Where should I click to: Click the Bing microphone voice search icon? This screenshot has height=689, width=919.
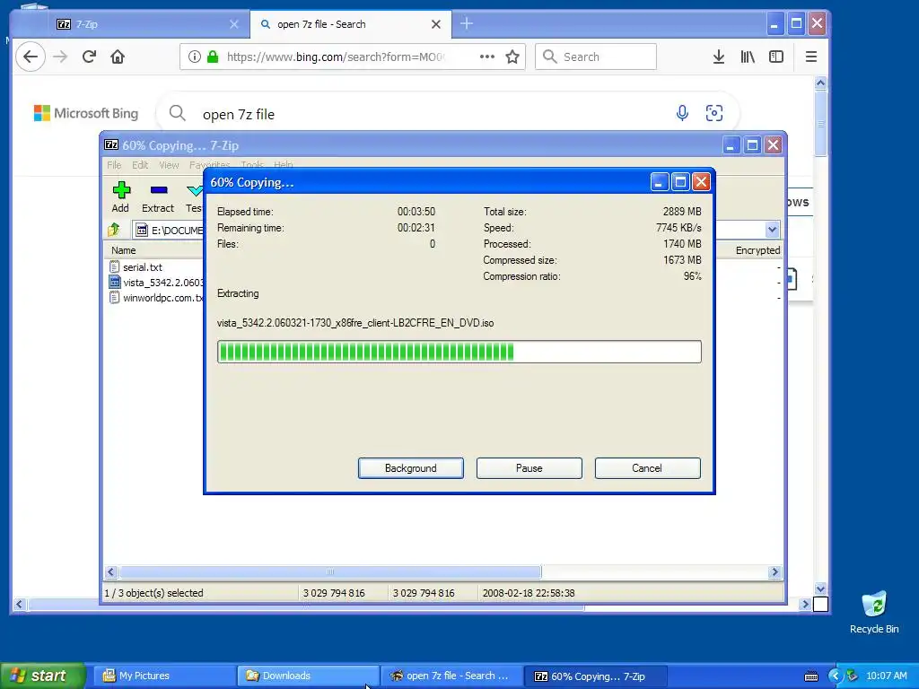click(682, 112)
